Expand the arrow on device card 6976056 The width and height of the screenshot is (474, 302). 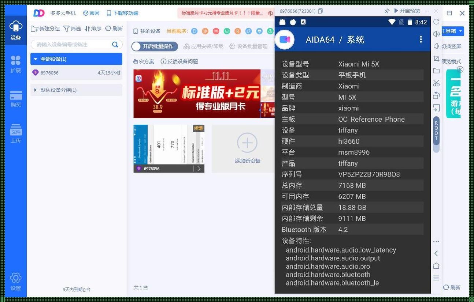(199, 169)
